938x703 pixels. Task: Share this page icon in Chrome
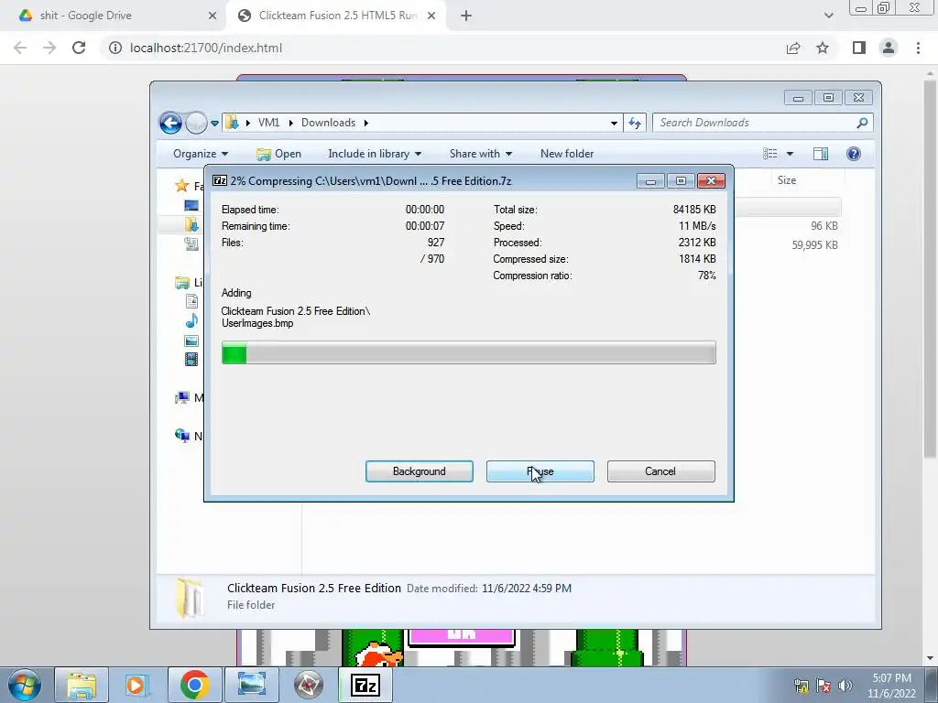click(x=793, y=48)
